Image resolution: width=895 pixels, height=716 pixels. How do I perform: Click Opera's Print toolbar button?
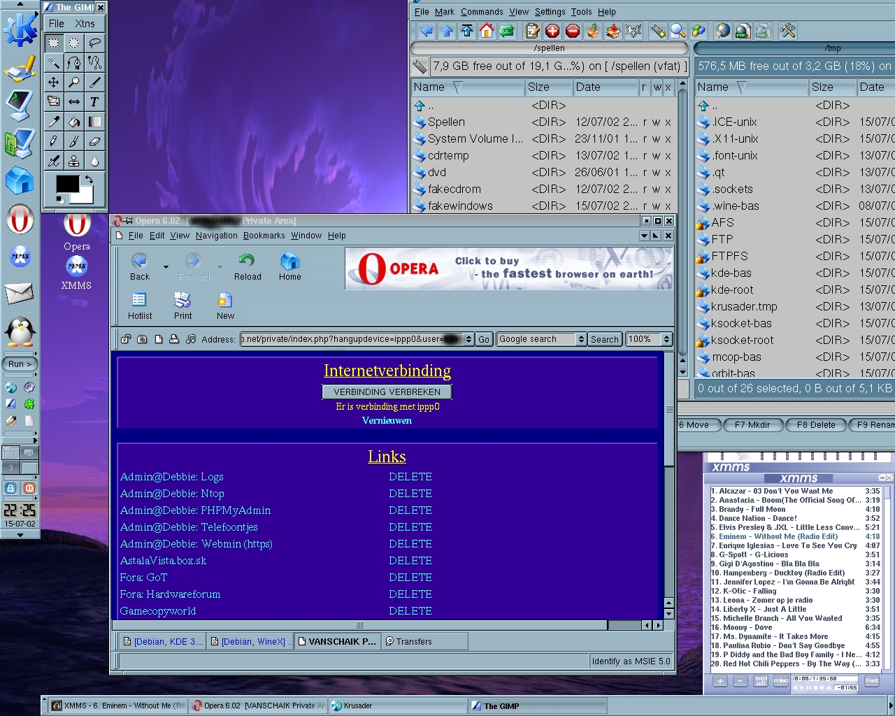182,306
